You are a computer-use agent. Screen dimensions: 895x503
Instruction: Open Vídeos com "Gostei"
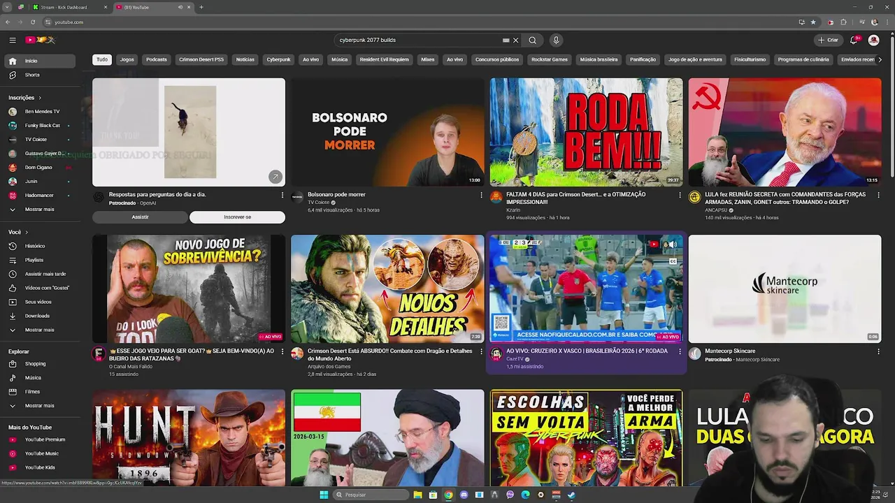coord(41,288)
